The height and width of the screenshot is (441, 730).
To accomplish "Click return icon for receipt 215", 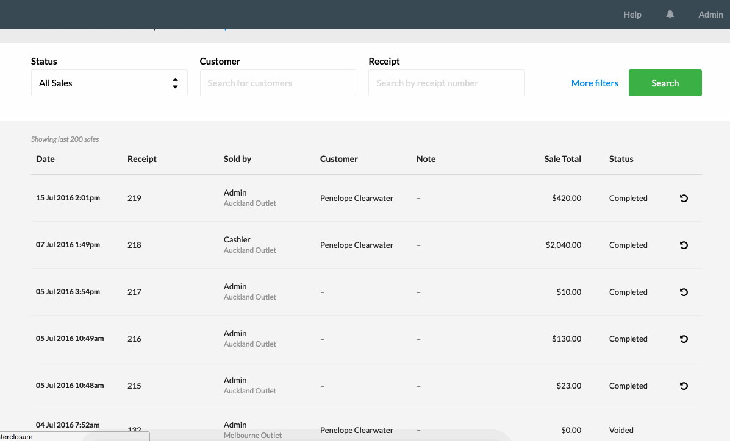I will pyautogui.click(x=684, y=386).
